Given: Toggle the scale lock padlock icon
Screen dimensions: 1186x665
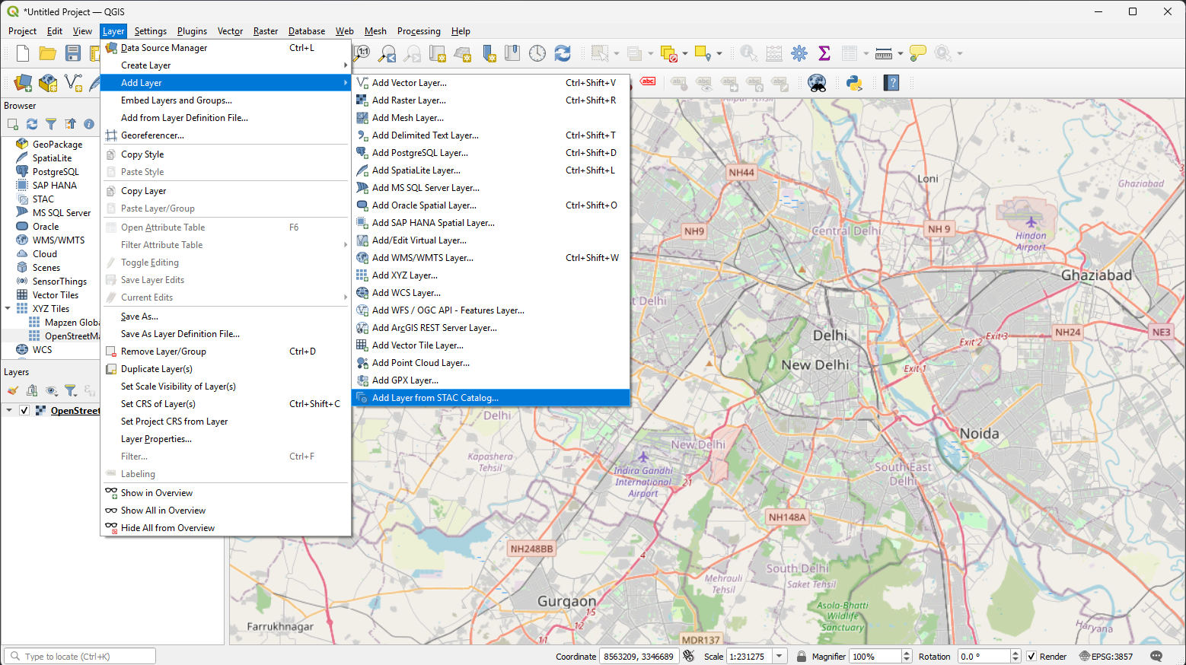Looking at the screenshot, I should coord(802,657).
